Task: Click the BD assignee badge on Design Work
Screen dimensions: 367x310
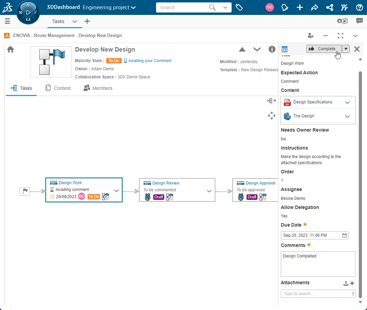Action: pyautogui.click(x=81, y=196)
